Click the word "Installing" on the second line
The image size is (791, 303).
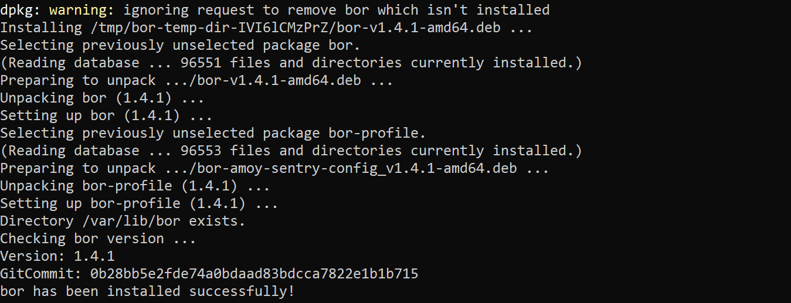[x=40, y=28]
